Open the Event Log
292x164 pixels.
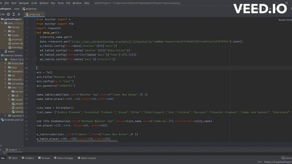[x=287, y=158]
